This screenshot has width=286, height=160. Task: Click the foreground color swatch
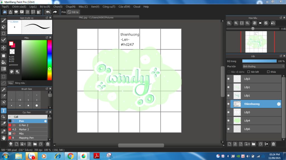11,43
